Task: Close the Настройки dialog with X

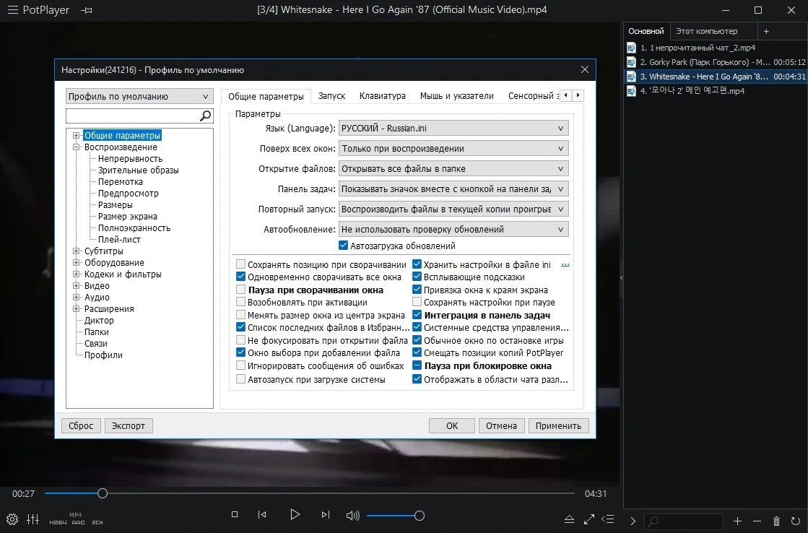Action: (584, 69)
